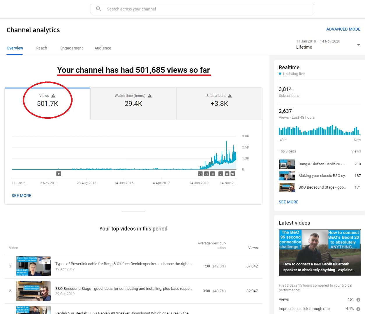Viewport: 365px width, 314px height.
Task: Click the search magnifier icon
Action: [99, 9]
